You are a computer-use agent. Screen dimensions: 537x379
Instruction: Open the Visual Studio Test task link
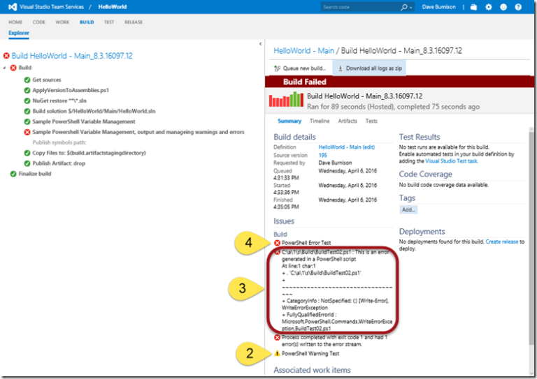point(452,161)
